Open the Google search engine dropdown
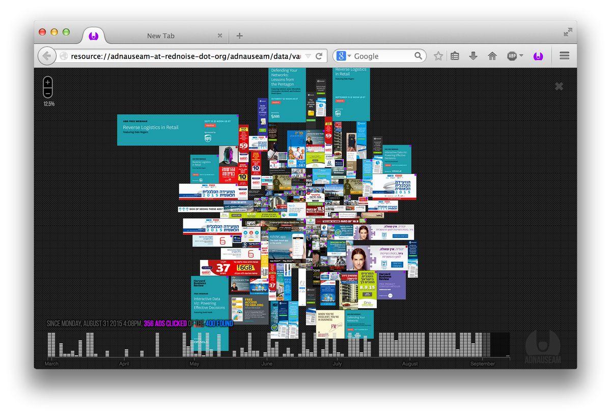Image resolution: width=611 pixels, height=416 pixels. [x=344, y=56]
